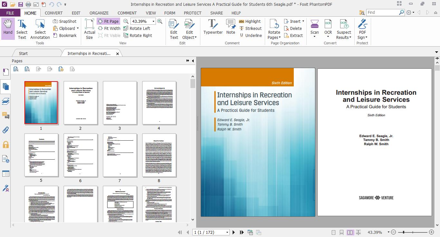The image size is (440, 237).
Task: Expand the Edit Object dropdown
Action: [196, 38]
